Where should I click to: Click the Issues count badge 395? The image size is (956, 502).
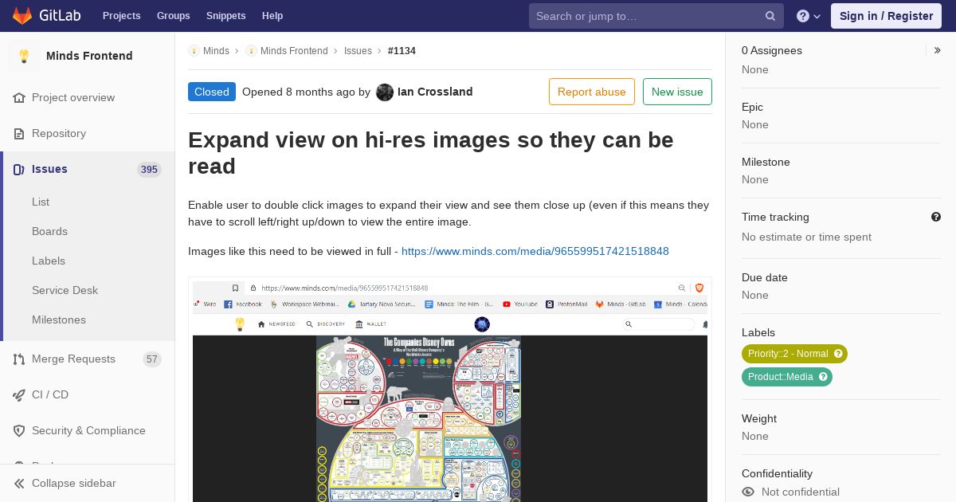click(x=149, y=169)
